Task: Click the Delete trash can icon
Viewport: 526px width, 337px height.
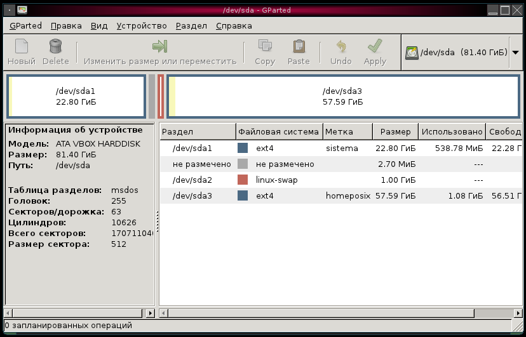Action: pos(56,46)
